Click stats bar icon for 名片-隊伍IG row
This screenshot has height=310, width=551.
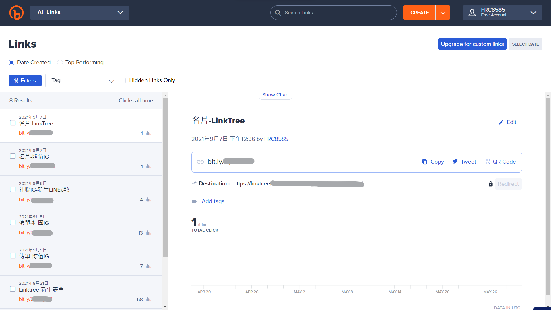[x=149, y=166]
